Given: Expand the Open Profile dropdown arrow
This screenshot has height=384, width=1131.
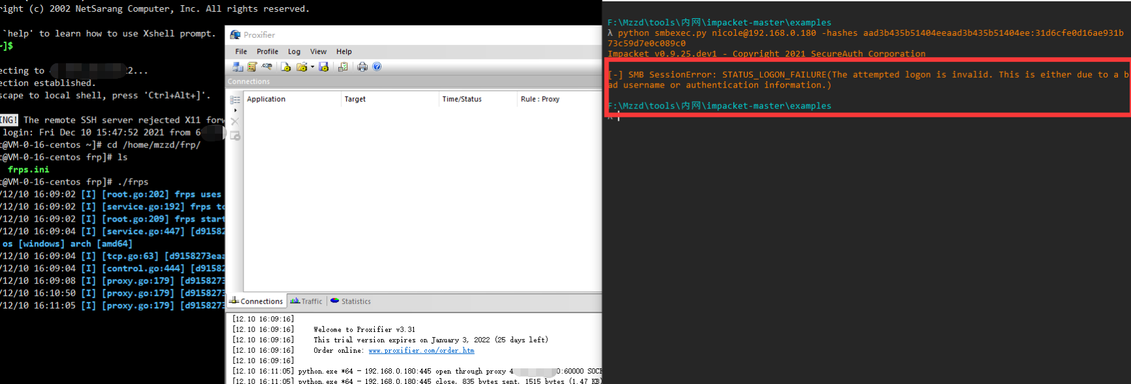Looking at the screenshot, I should tap(312, 66).
